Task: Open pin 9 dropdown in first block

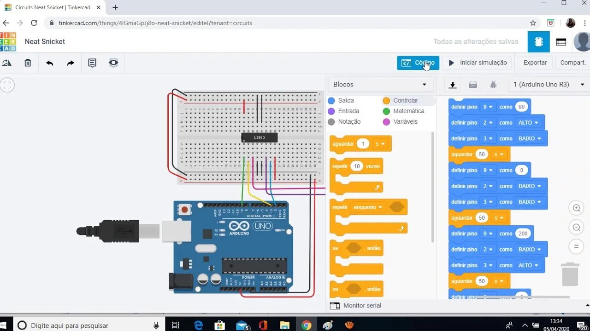Action: (x=488, y=107)
